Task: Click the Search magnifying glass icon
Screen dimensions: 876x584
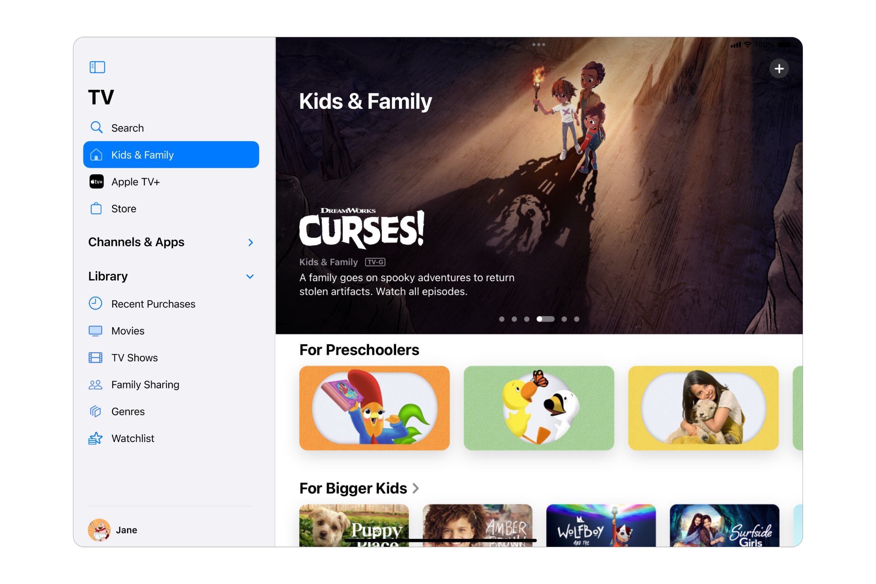Action: tap(96, 127)
